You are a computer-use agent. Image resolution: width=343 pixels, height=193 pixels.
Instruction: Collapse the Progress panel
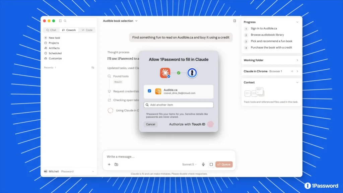(x=297, y=22)
